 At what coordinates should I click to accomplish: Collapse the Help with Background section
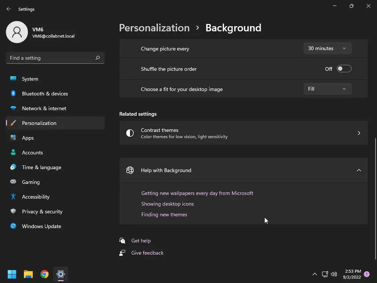[x=359, y=170]
